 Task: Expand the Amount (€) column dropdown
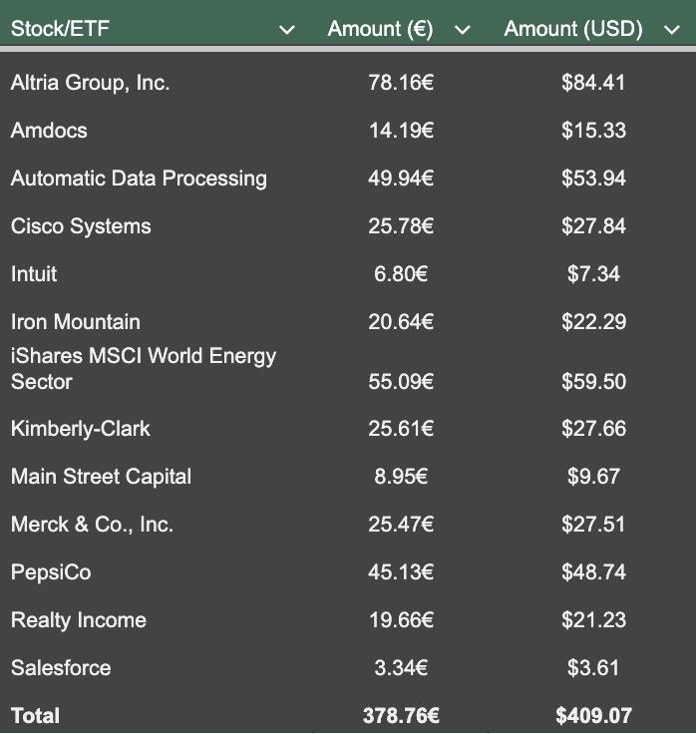pos(462,30)
